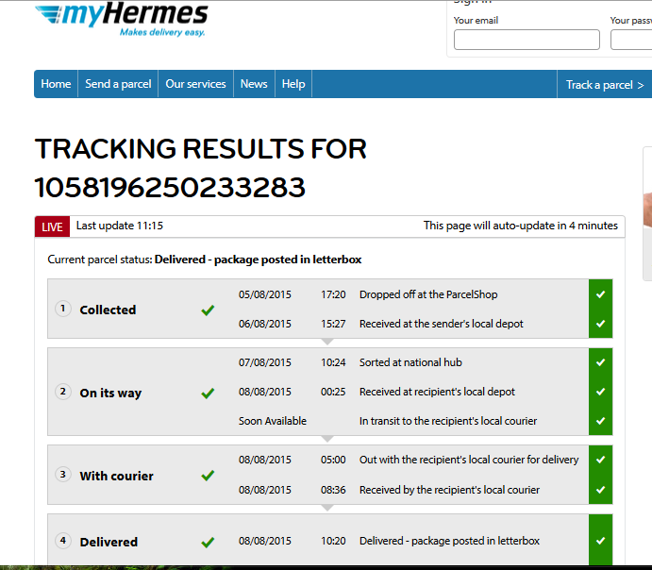Click the green checkmark beside With courier
The height and width of the screenshot is (570, 652).
coord(208,476)
